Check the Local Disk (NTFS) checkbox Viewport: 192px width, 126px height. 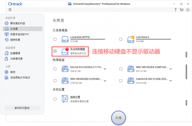point(55,39)
